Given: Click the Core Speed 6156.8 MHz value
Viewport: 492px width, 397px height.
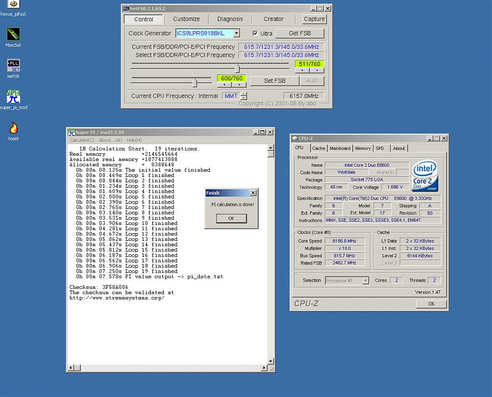Looking at the screenshot, I should (x=344, y=241).
